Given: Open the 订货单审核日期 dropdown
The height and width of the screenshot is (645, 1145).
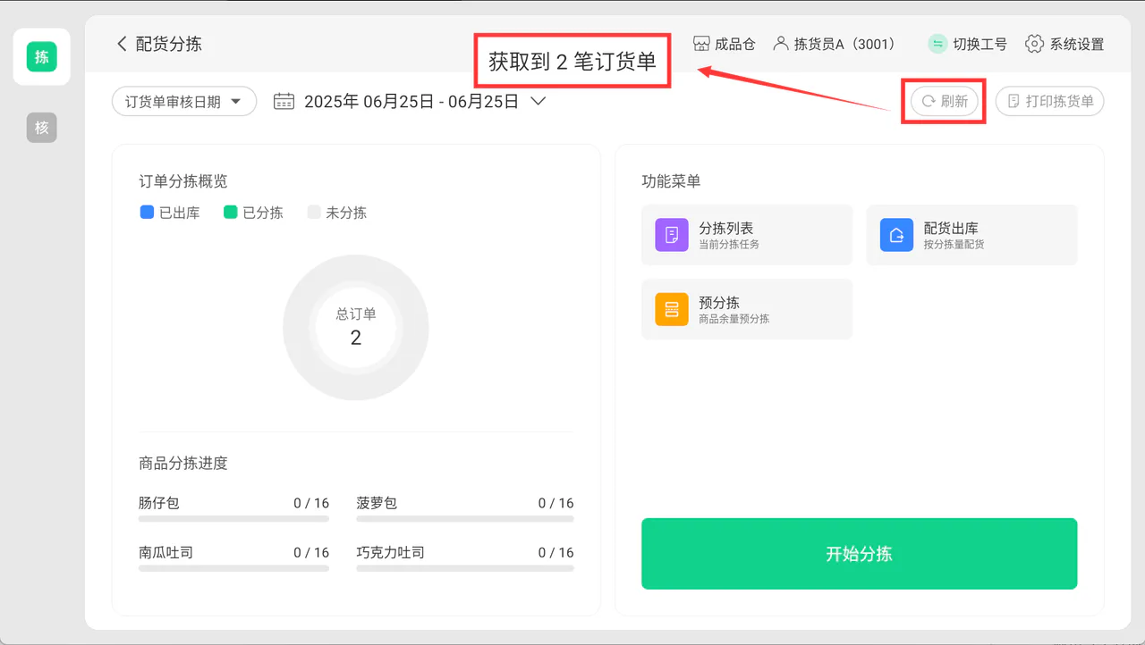Looking at the screenshot, I should click(x=184, y=102).
